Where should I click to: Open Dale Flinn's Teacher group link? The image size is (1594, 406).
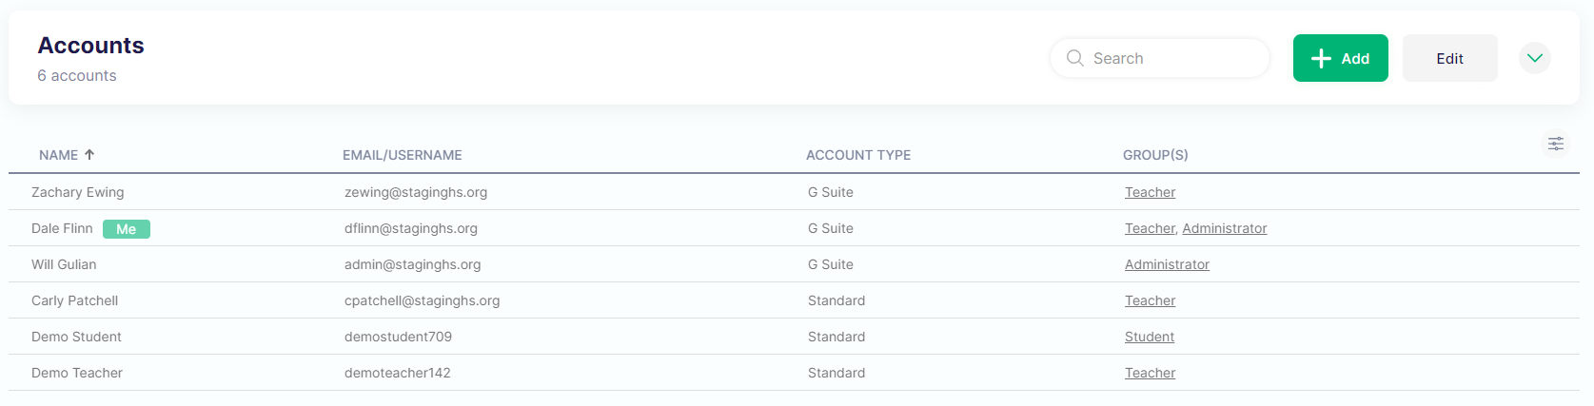click(x=1150, y=229)
